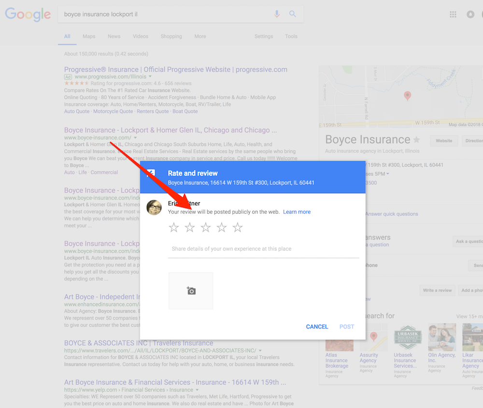The height and width of the screenshot is (408, 483).
Task: Open Art Boyce - Independent result
Action: [x=102, y=297]
